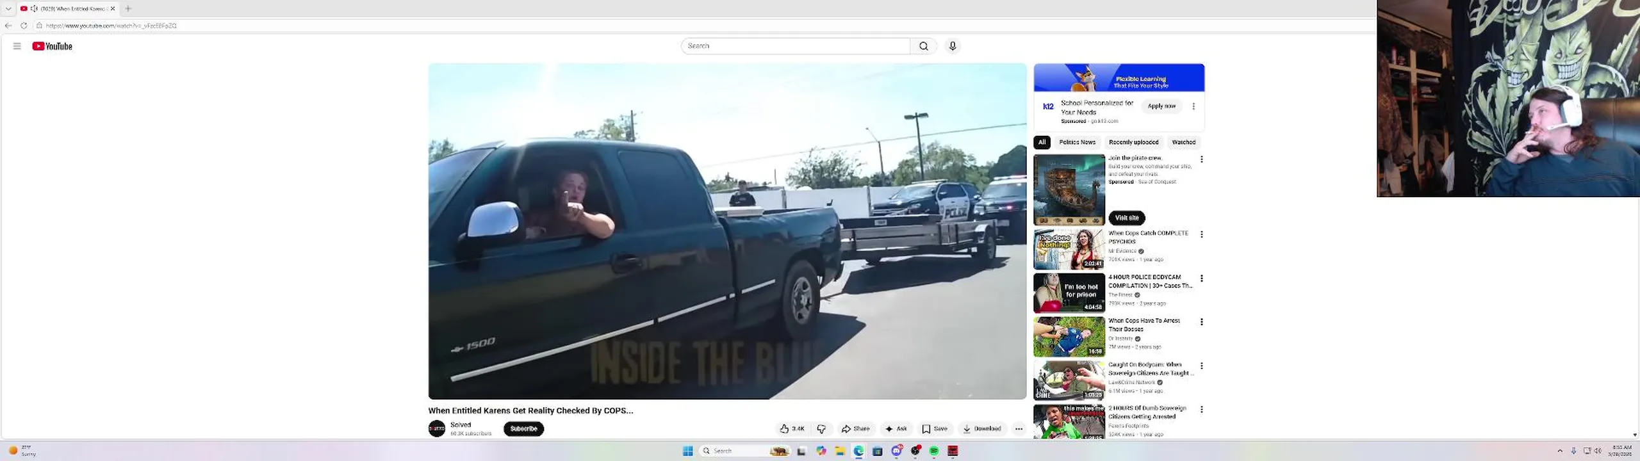Select the Watched filter chip
The height and width of the screenshot is (461, 1640).
tap(1183, 142)
